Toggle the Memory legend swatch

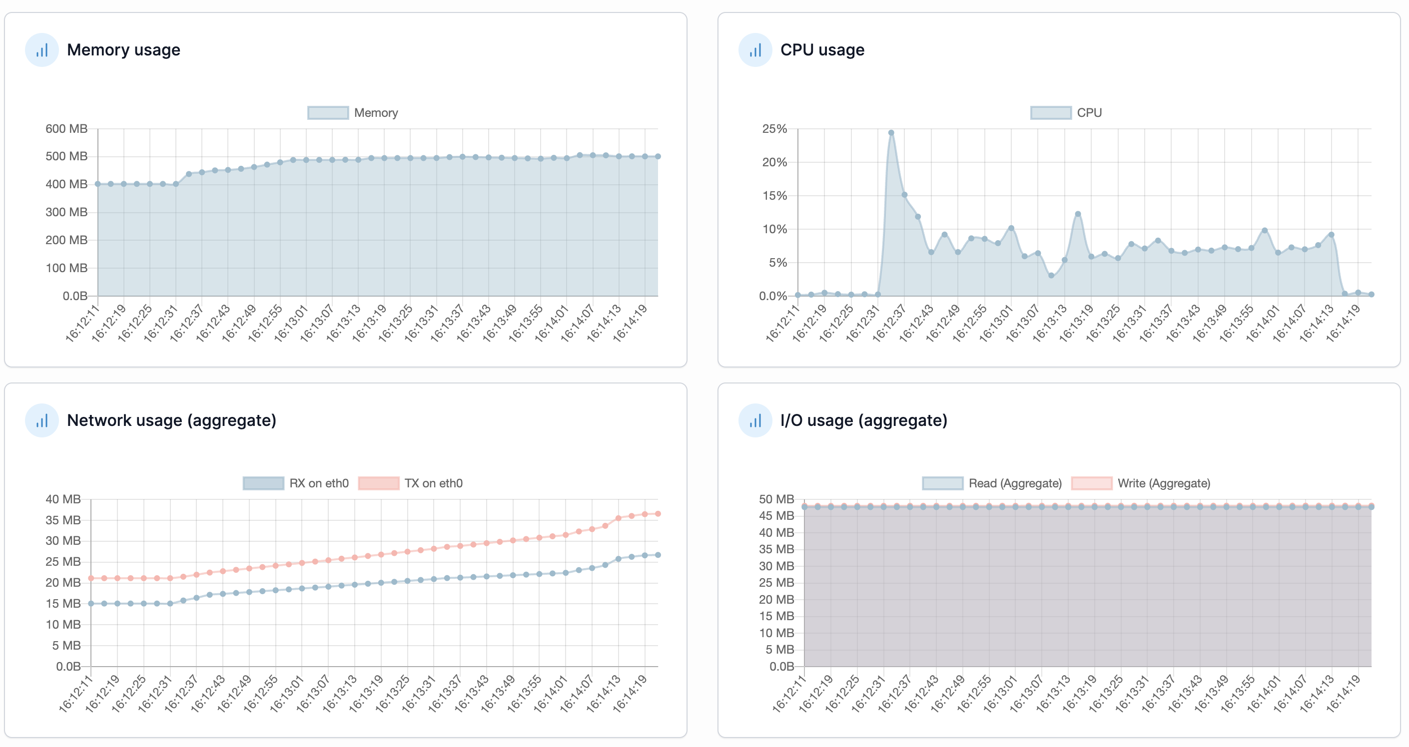pos(328,112)
